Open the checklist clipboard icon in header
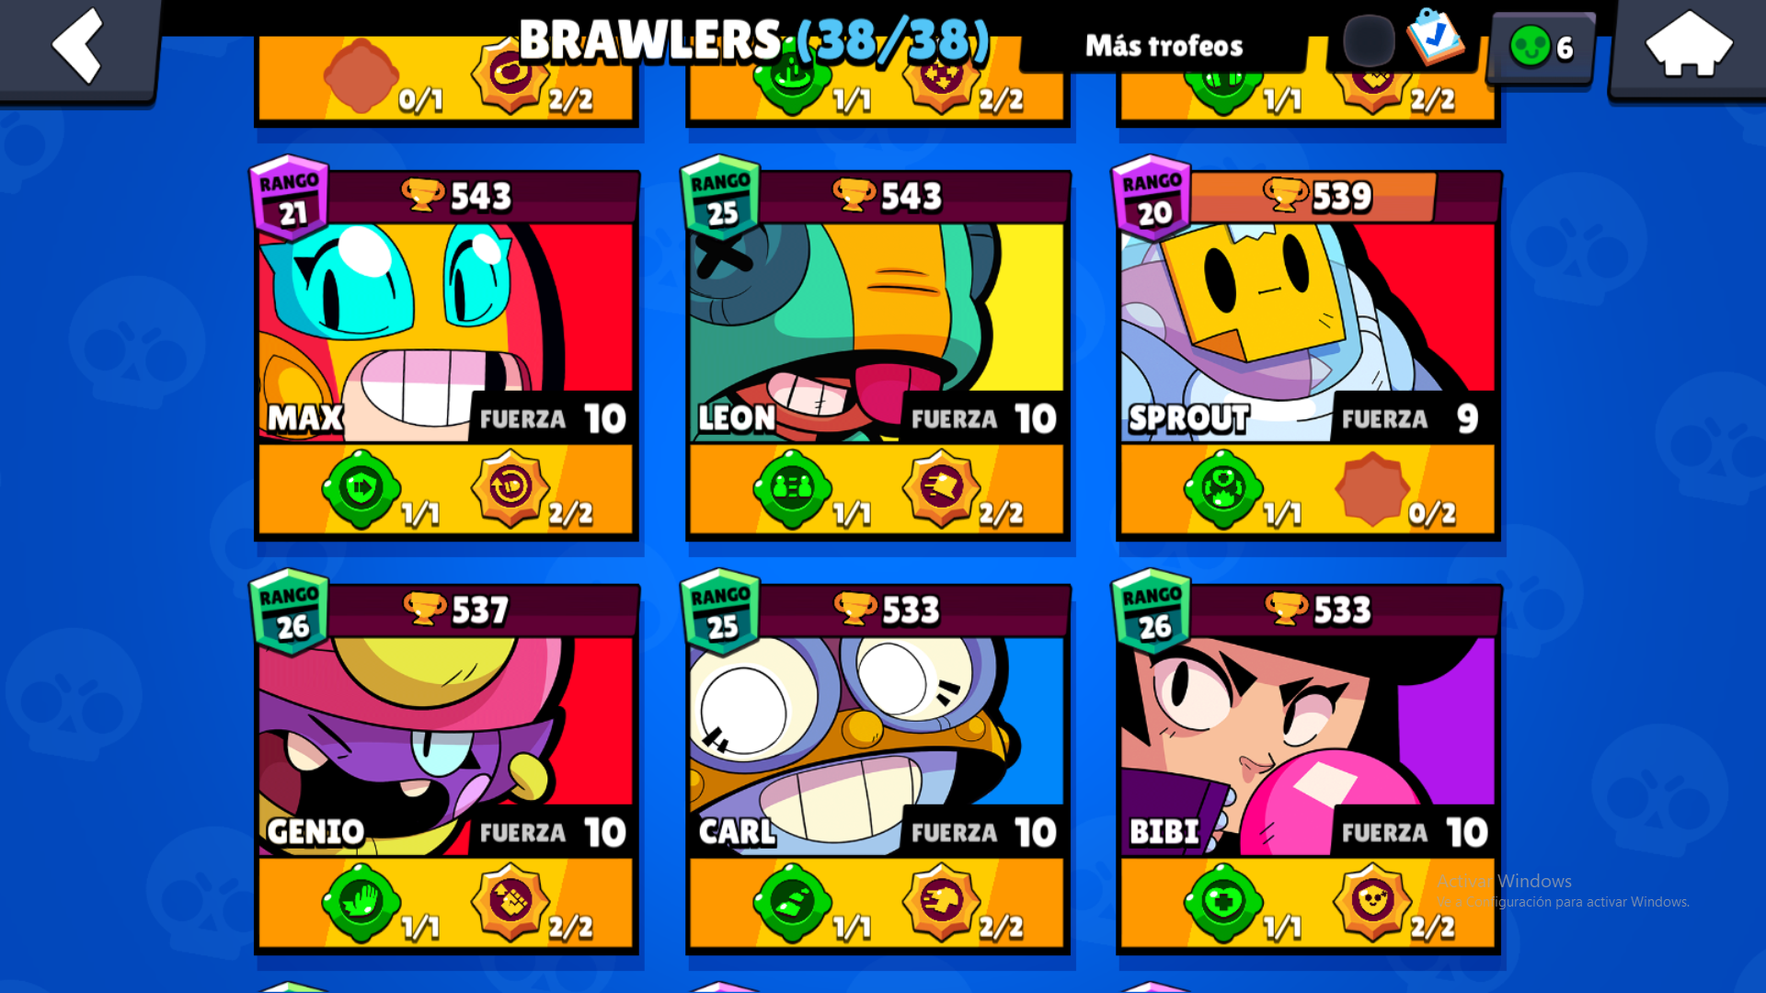Screen dimensions: 1766x993 pos(1435,37)
